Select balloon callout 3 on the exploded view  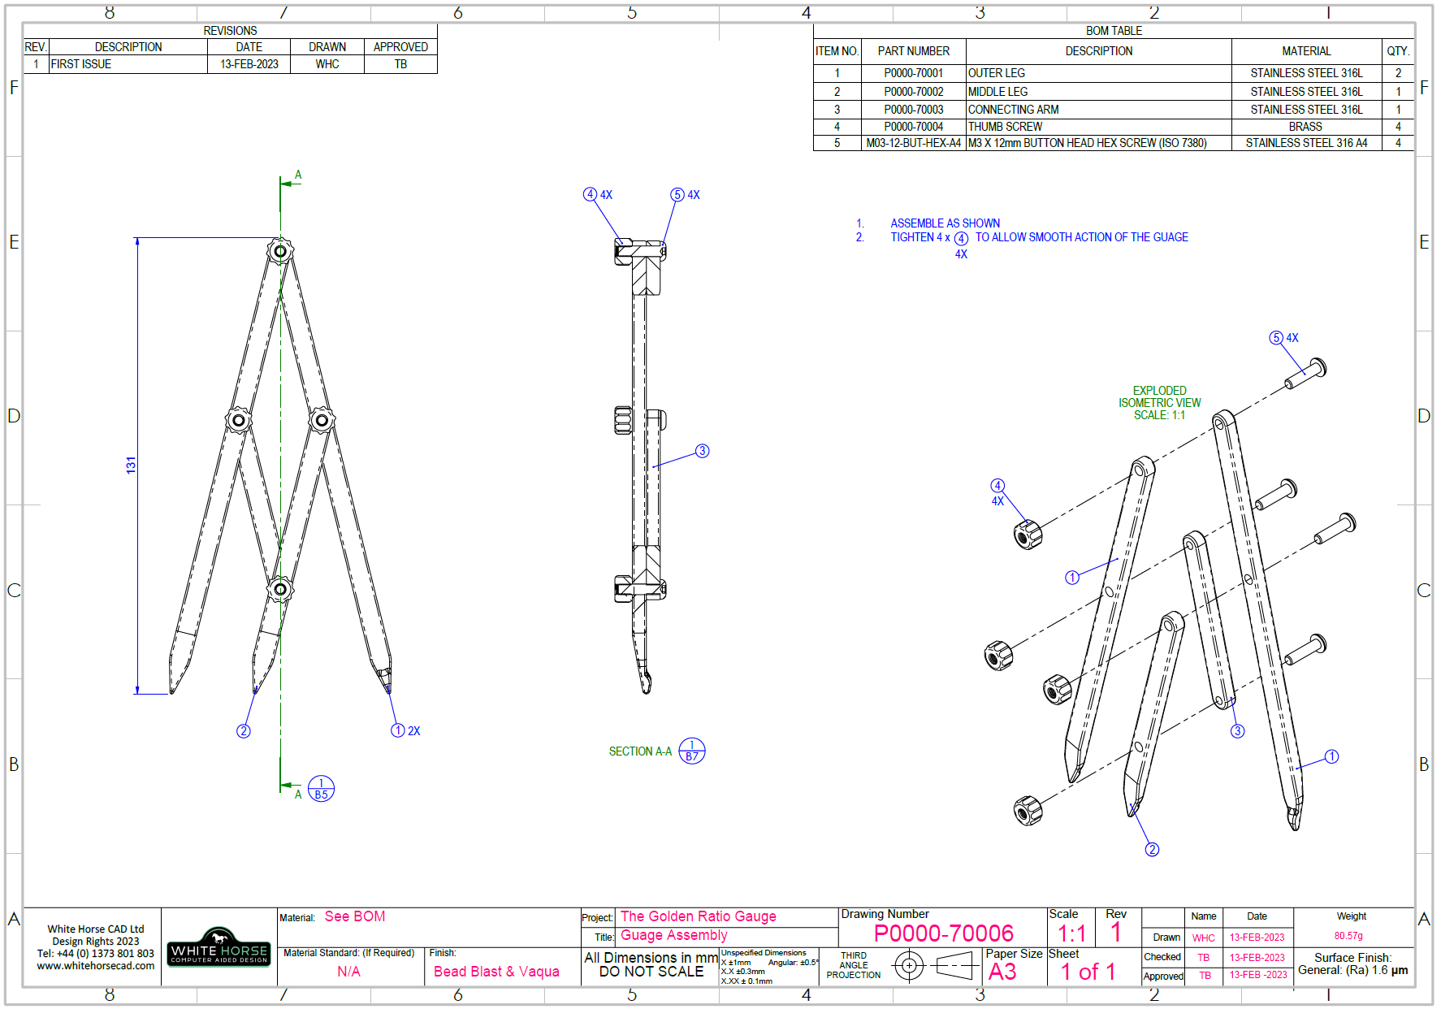coord(1238,730)
